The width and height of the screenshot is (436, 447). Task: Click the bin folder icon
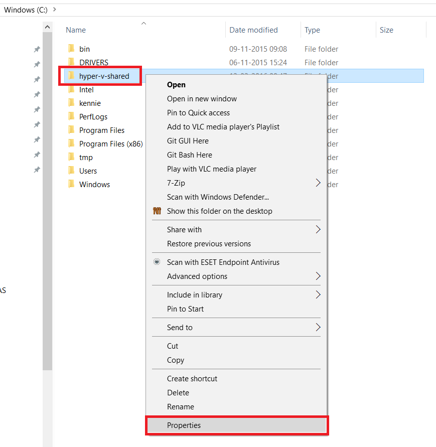pyautogui.click(x=71, y=49)
